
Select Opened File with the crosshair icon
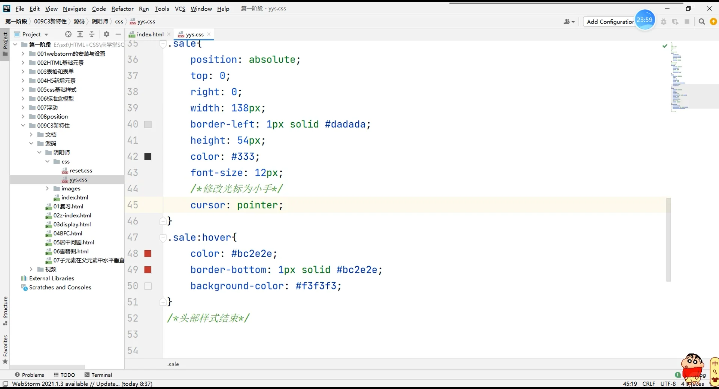68,34
